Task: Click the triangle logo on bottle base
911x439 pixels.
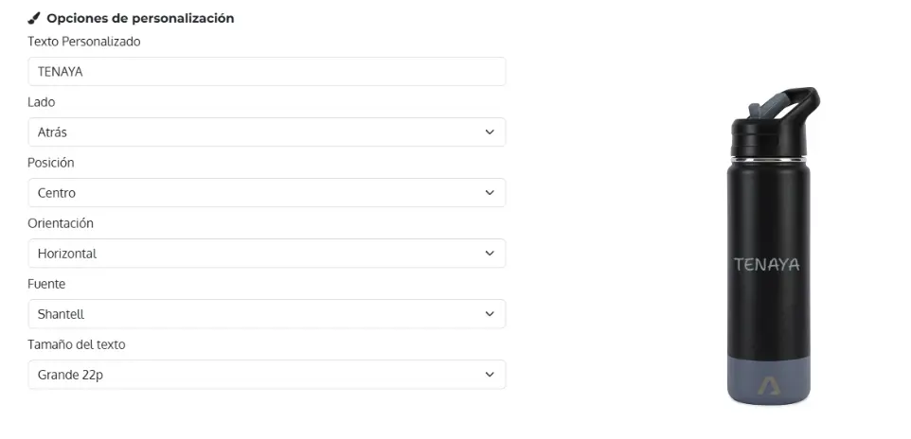Action: click(x=765, y=385)
